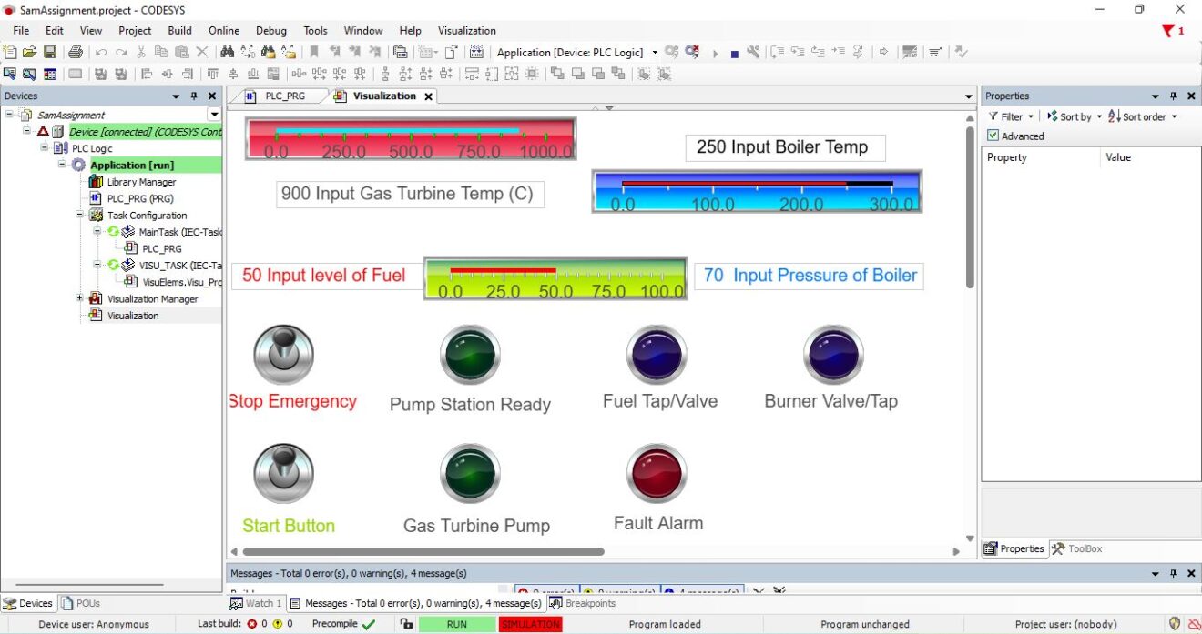
Task: Start the application with the play icon
Action: (716, 52)
